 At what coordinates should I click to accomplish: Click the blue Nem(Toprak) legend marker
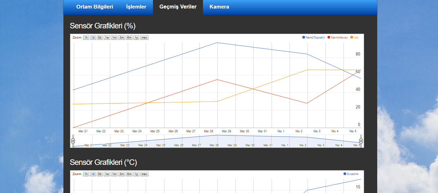(304, 37)
